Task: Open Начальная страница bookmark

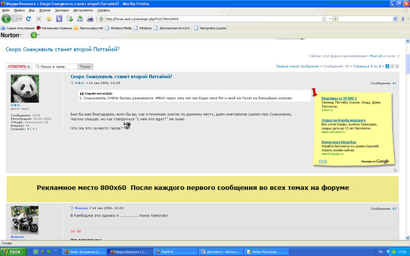Action: pyautogui.click(x=54, y=28)
